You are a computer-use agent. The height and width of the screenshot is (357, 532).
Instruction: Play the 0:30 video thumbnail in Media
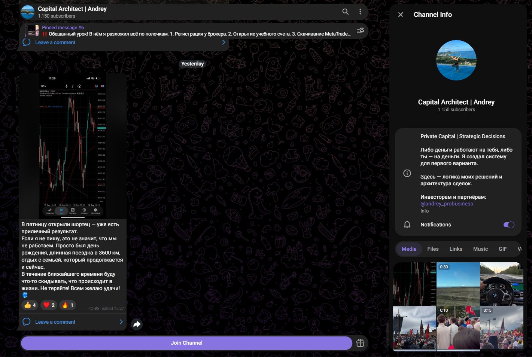point(458,284)
